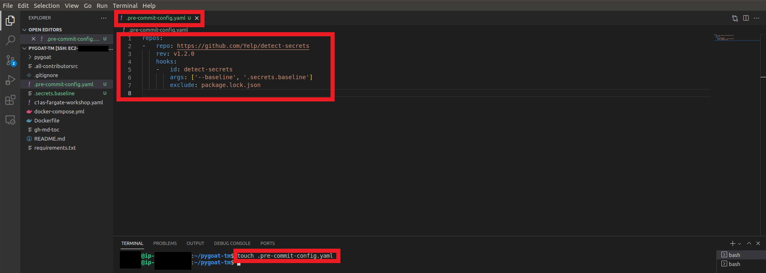Image resolution: width=766 pixels, height=273 pixels.
Task: Close .pre-commit-config.yaml editor tab
Action: tap(197, 18)
